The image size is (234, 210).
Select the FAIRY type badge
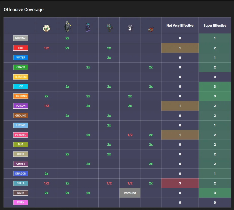tap(21, 202)
